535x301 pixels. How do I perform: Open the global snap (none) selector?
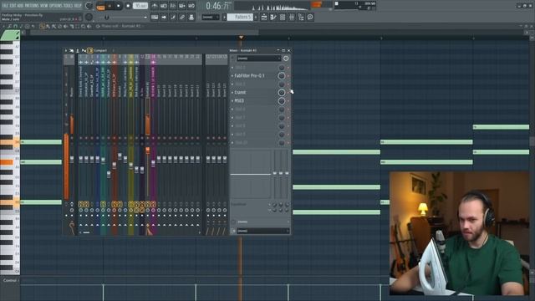tap(211, 17)
